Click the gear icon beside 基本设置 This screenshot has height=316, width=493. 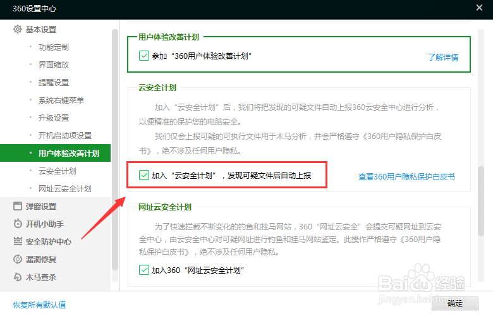[x=18, y=29]
